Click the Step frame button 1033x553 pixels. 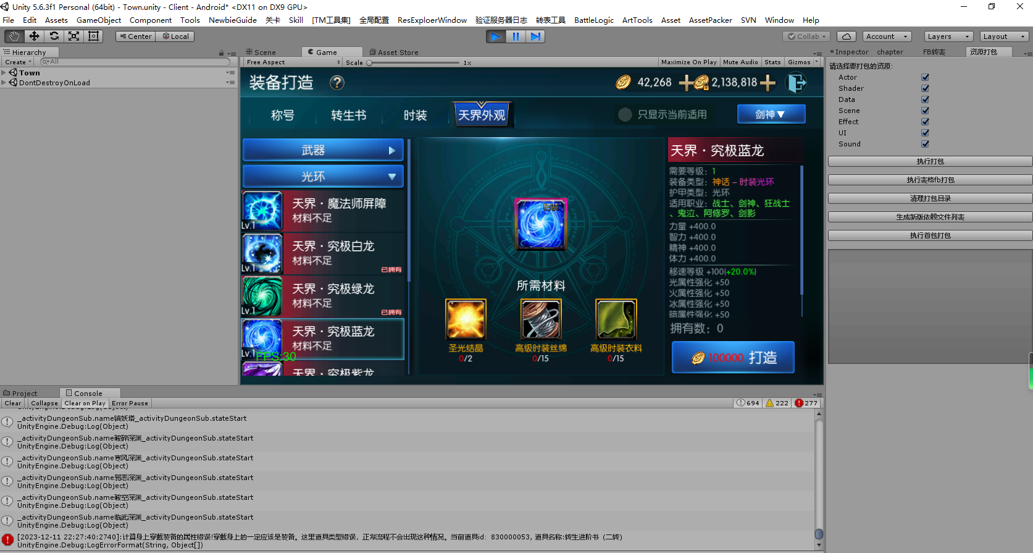[x=535, y=36]
